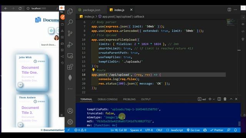Switch to OUTPUT panel tab
Viewport: 246px width, 138px height.
tap(146, 99)
